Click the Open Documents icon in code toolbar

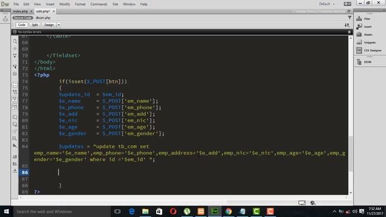(14, 42)
